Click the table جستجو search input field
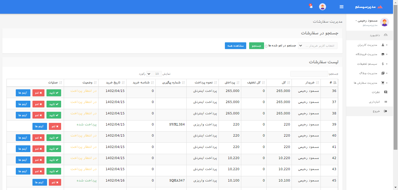Screen dimensions: 398x190 [309, 74]
